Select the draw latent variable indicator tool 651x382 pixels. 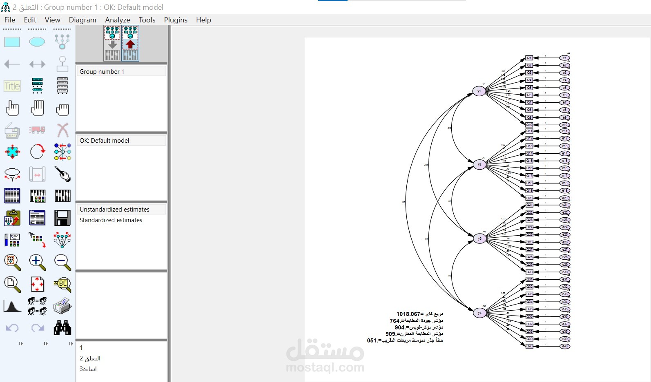coord(62,42)
